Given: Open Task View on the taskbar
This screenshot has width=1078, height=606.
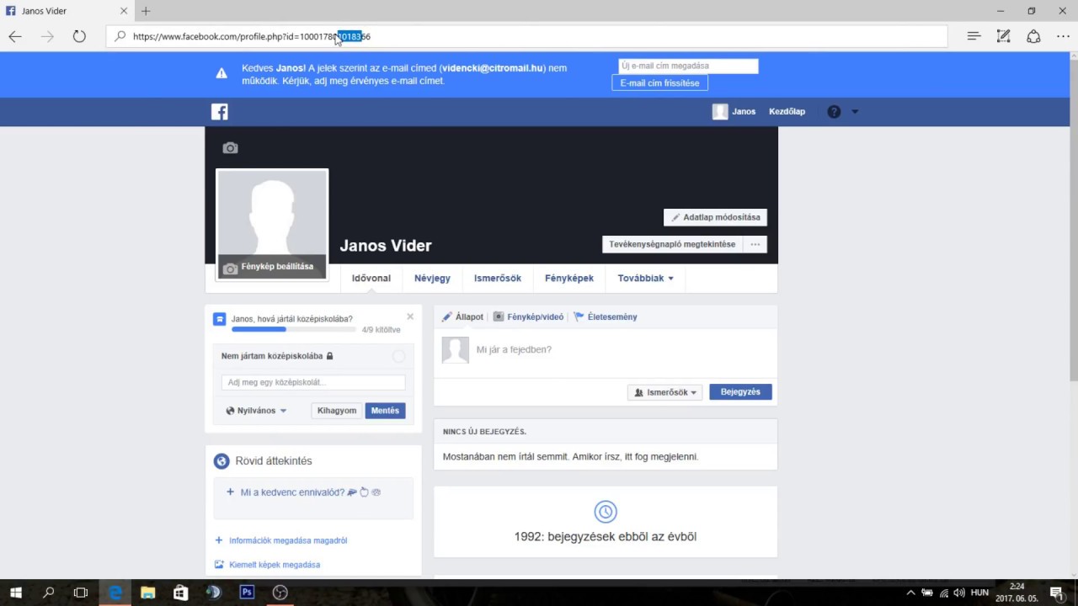Looking at the screenshot, I should pyautogui.click(x=81, y=593).
